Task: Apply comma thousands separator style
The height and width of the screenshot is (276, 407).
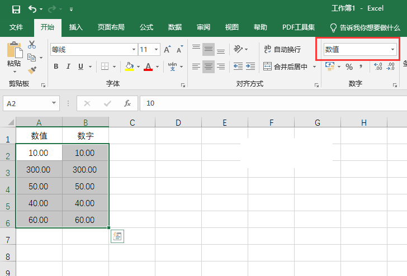Action: 361,66
